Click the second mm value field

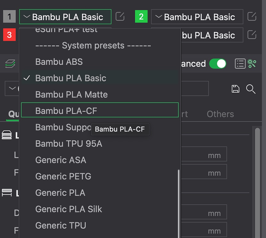coord(204,172)
